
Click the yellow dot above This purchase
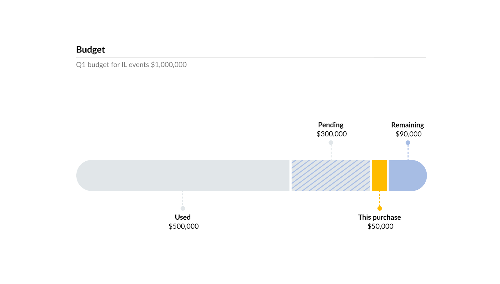pos(380,208)
